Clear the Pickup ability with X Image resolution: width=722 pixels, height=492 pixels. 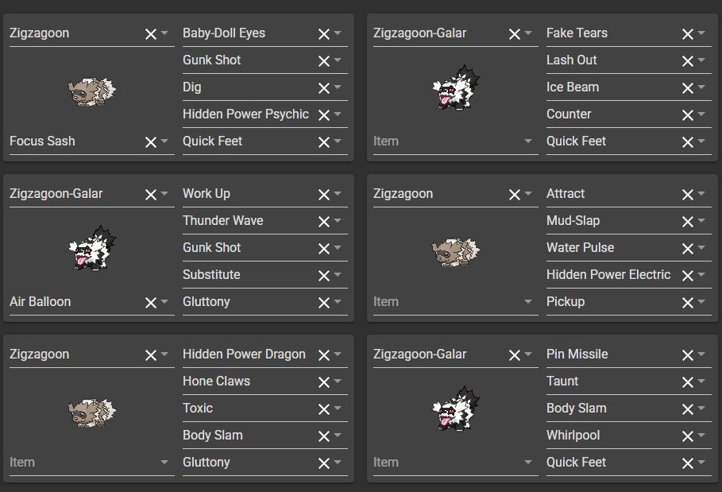(688, 302)
